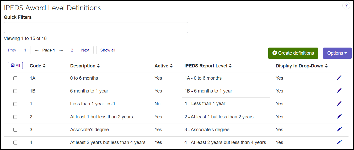Click into the Quick Filters field

(x=96, y=27)
